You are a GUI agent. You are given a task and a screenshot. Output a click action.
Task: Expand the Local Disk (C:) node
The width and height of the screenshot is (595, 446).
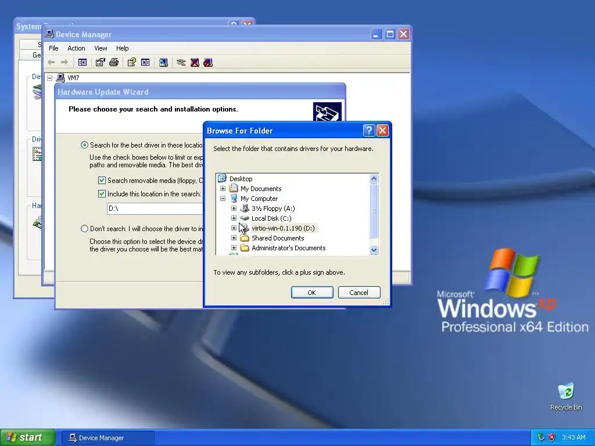click(x=234, y=218)
